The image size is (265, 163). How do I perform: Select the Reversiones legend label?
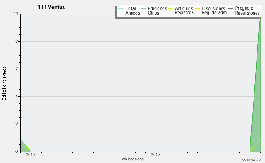pyautogui.click(x=247, y=13)
